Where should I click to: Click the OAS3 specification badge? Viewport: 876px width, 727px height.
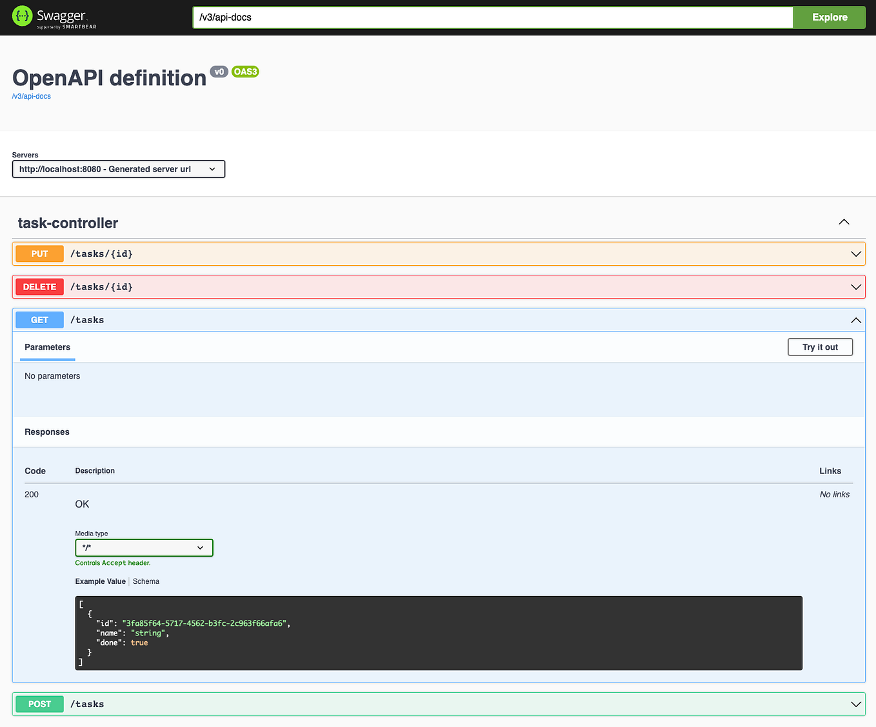click(x=245, y=72)
